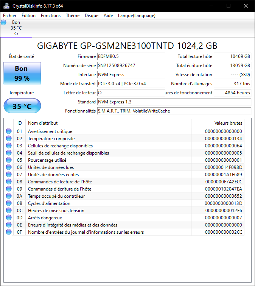
Task: Click status icon for Unités de données lues
Action: 9,167
